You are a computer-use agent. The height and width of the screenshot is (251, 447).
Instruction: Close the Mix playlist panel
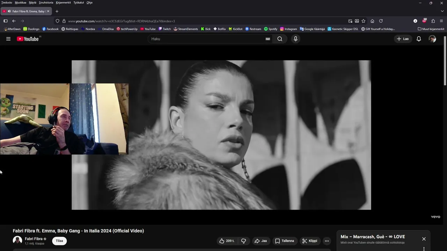424,239
